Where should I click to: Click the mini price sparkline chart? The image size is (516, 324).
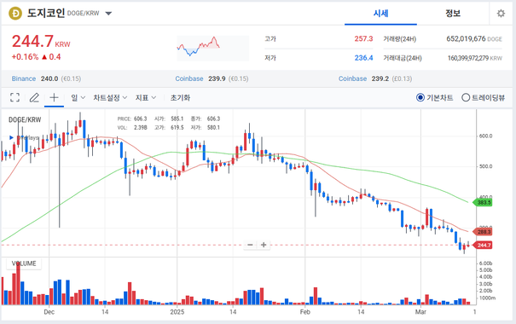(213, 48)
